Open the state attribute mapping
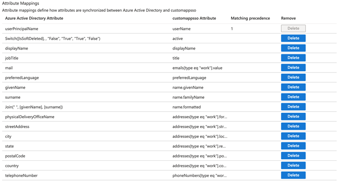Image resolution: width=340 pixels, height=181 pixels. coord(10,146)
